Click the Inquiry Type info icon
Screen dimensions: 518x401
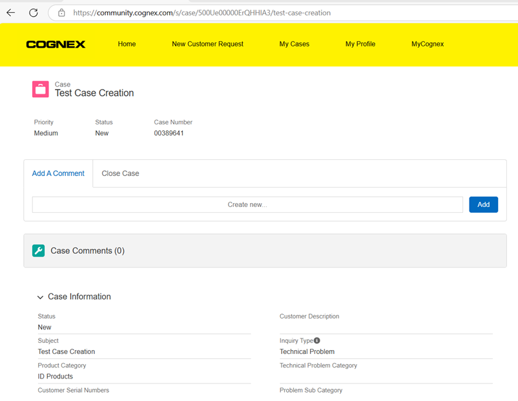(x=317, y=340)
